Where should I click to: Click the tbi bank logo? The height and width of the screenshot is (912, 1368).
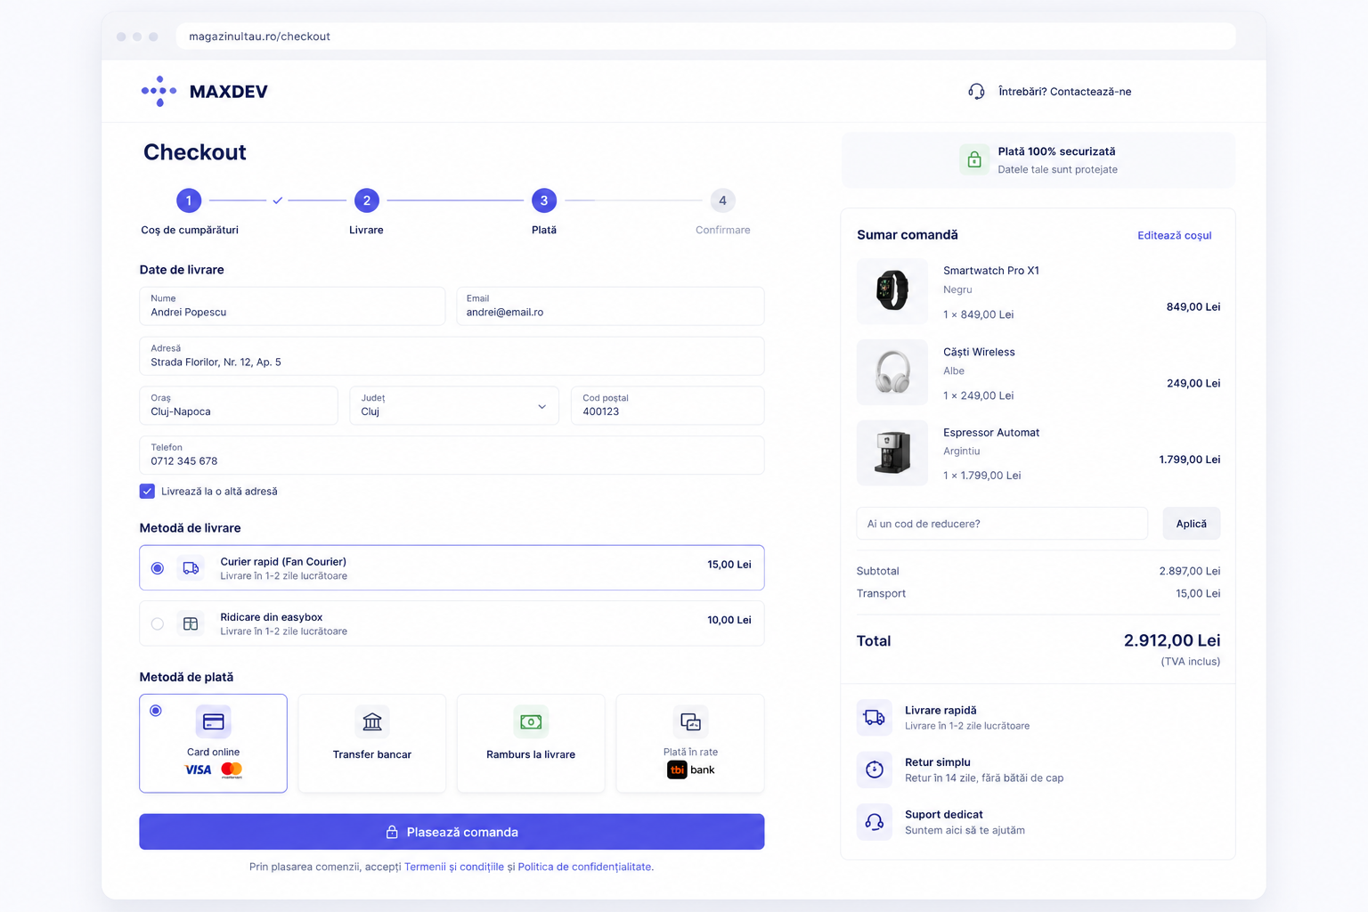pos(691,769)
